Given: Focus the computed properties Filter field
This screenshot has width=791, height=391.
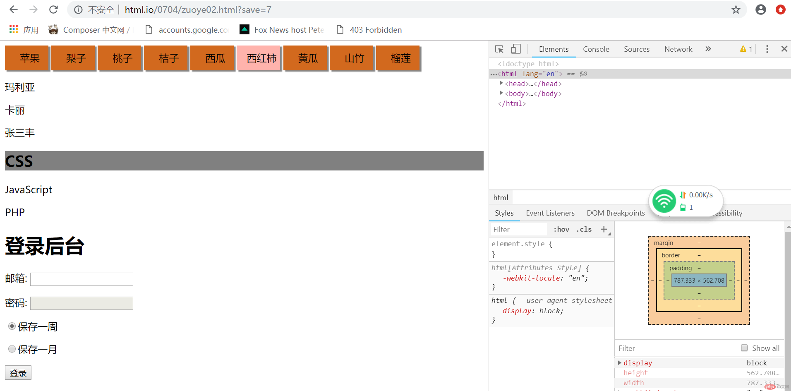Looking at the screenshot, I should tap(676, 348).
